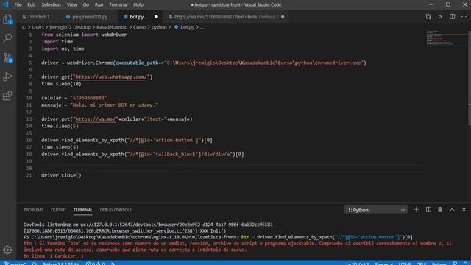The width and height of the screenshot is (471, 265).
Task: Open the File menu
Action: [18, 5]
